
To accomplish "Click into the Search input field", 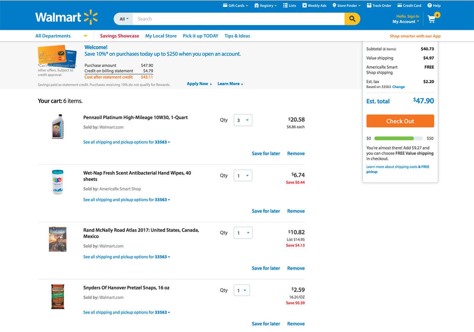I will tap(239, 19).
